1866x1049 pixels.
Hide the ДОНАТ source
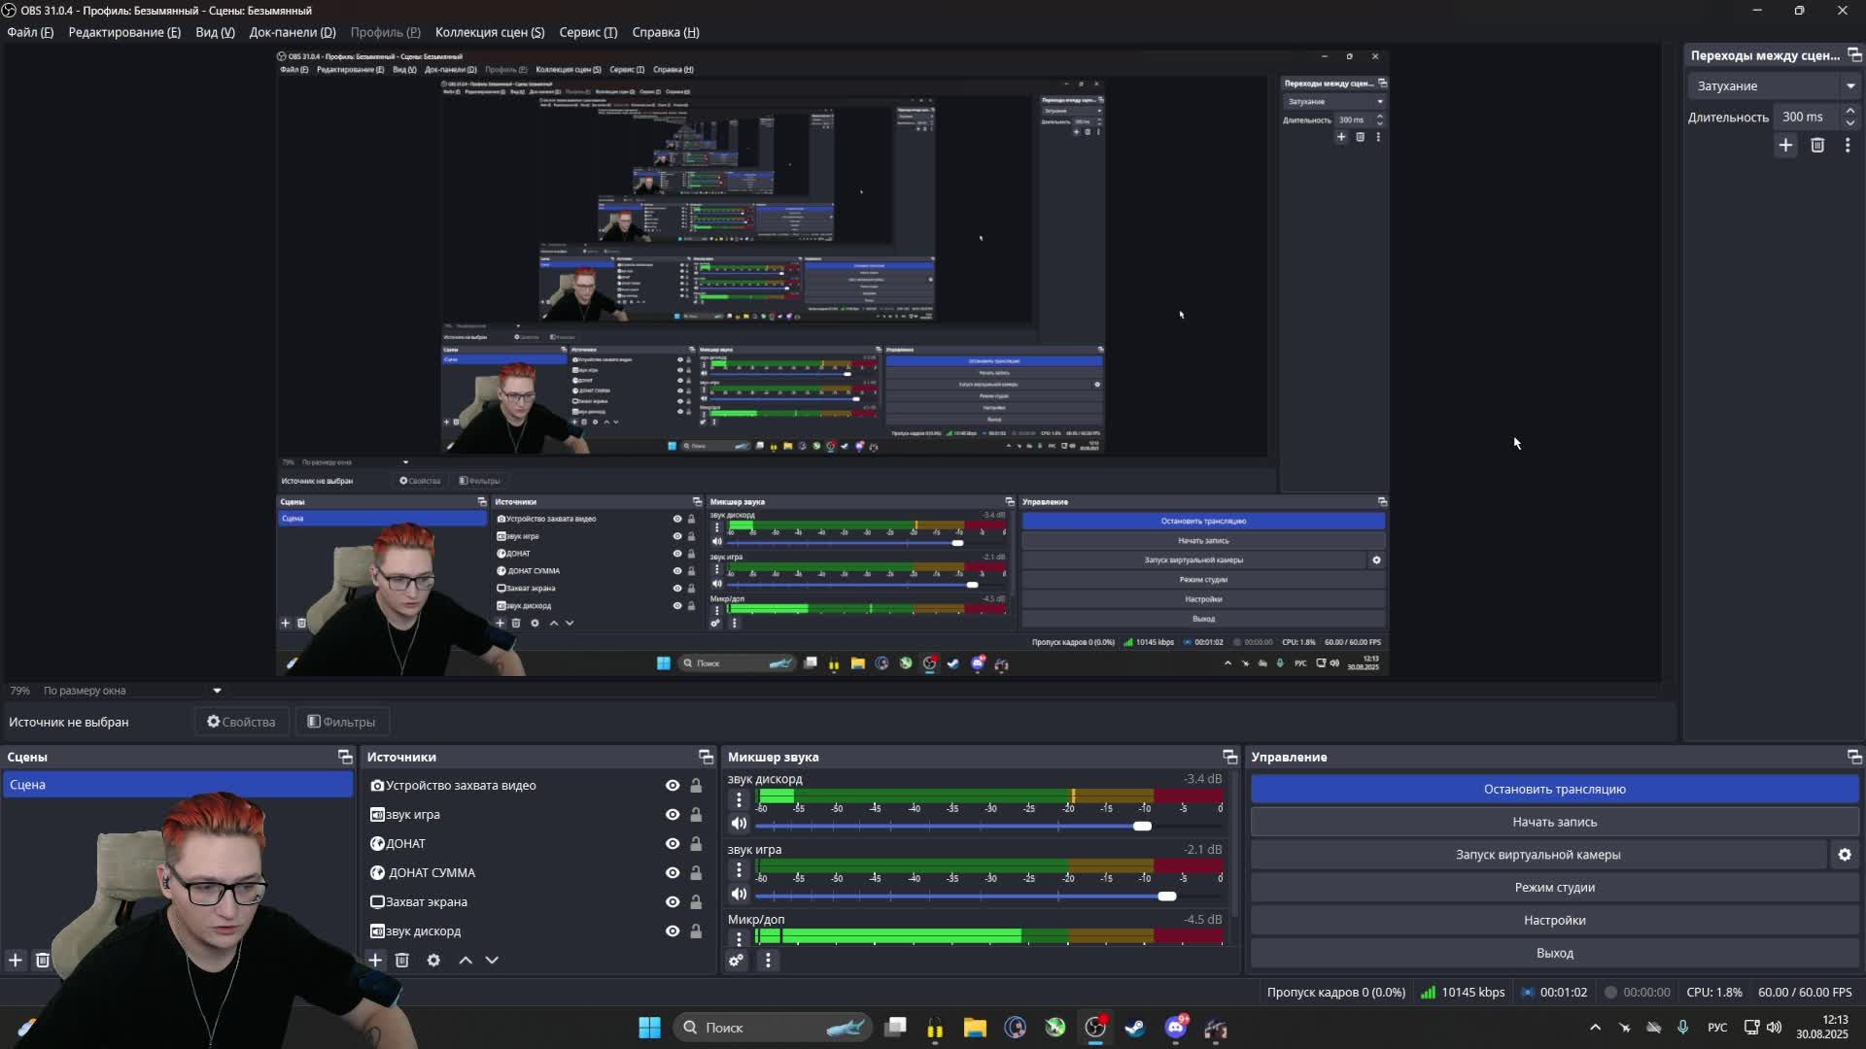(x=672, y=843)
